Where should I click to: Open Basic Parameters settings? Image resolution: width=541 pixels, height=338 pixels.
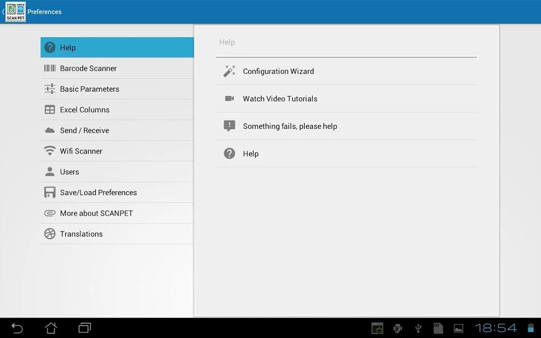click(x=117, y=88)
